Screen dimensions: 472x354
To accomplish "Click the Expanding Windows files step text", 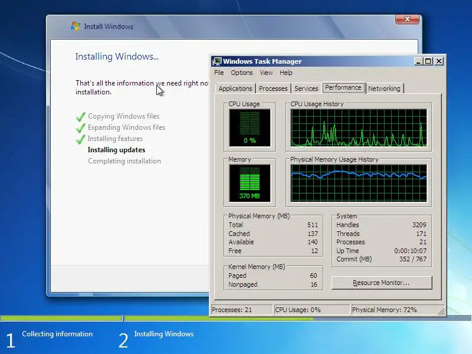I will coord(126,127).
